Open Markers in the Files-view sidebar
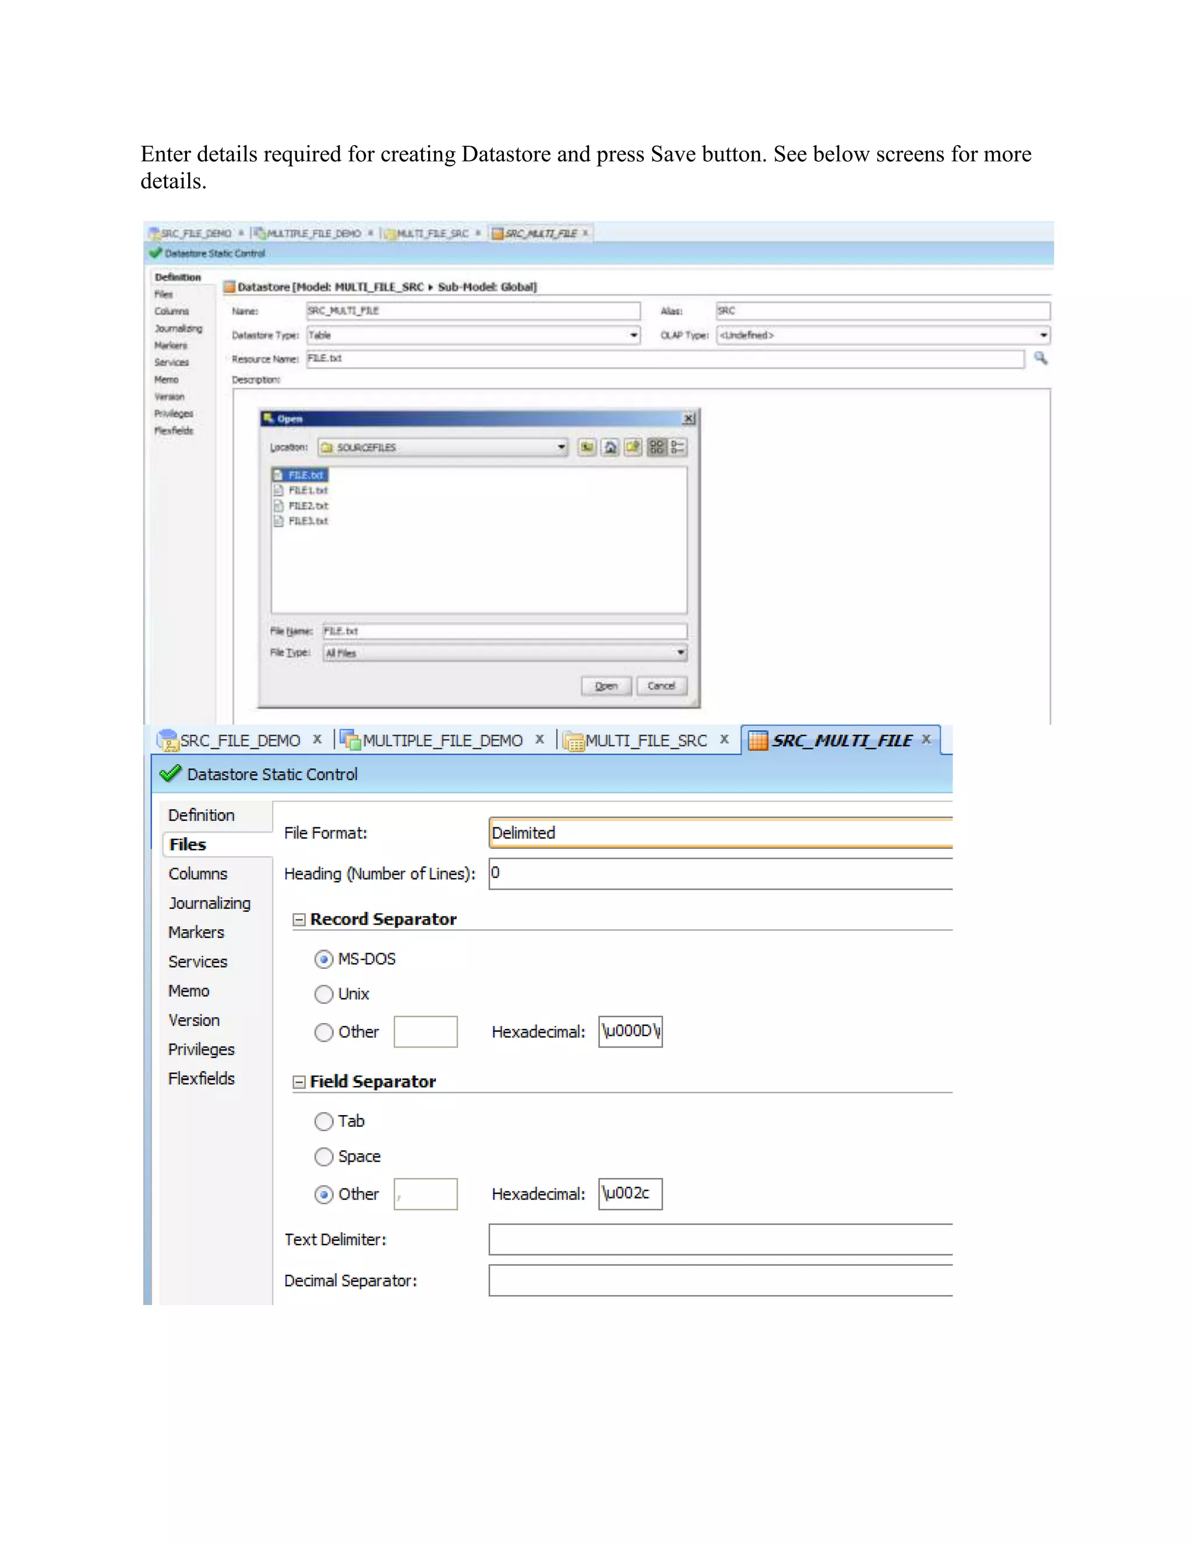The height and width of the screenshot is (1544, 1193). [196, 932]
